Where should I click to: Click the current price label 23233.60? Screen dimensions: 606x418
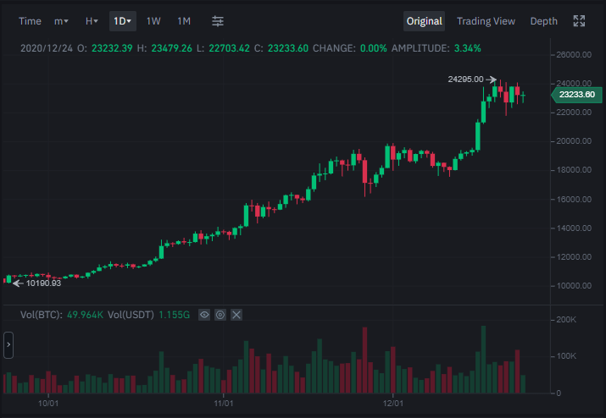[576, 95]
